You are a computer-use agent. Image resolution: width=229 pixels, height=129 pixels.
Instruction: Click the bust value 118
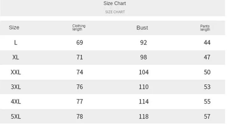tap(143, 116)
